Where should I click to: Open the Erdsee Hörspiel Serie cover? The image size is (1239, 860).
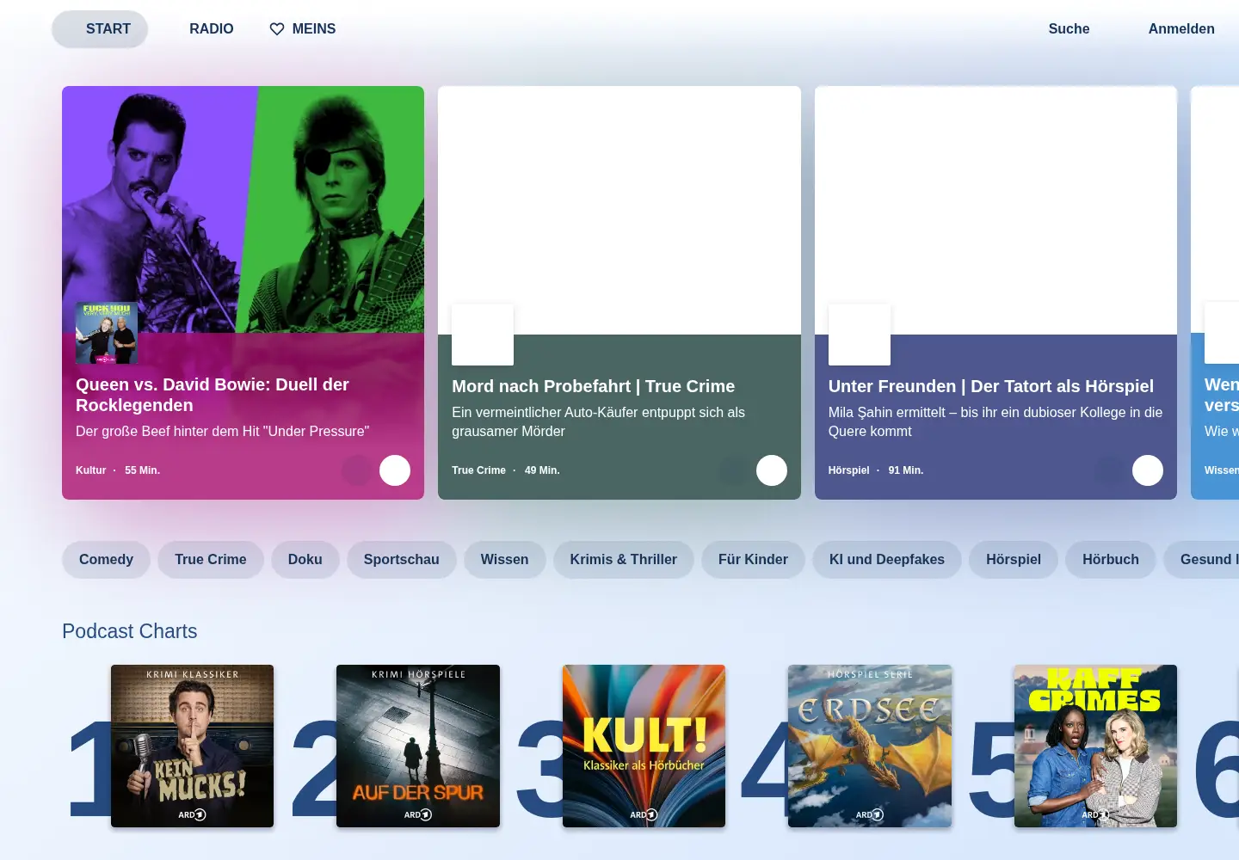(x=870, y=746)
